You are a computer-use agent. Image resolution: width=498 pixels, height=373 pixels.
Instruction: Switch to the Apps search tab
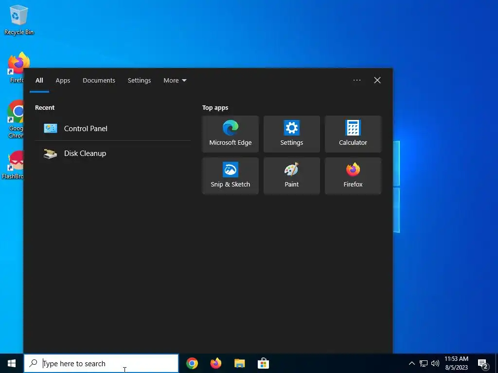pyautogui.click(x=63, y=81)
